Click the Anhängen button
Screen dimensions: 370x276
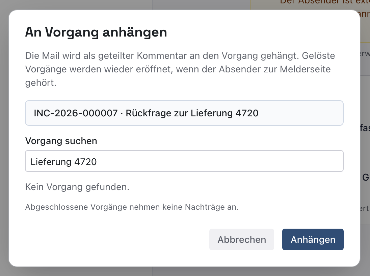pyautogui.click(x=313, y=239)
